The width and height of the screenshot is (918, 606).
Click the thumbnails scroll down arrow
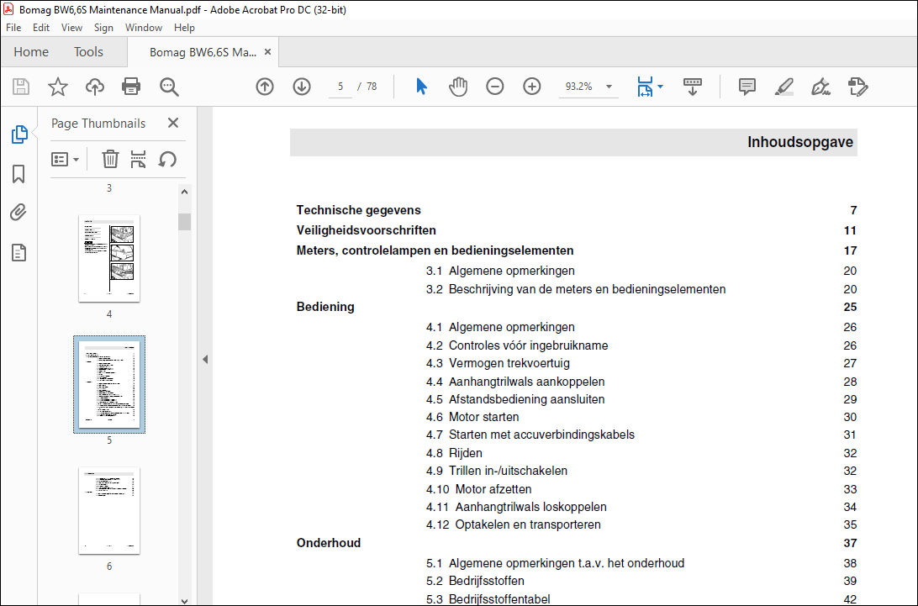coord(184,600)
